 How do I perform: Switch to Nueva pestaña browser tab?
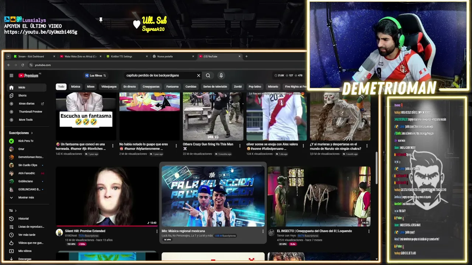point(173,56)
